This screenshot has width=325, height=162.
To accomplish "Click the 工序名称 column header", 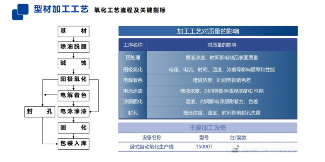I will click(133, 45).
